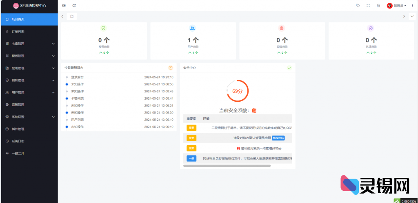Open the three-dot more options menu
The width and height of the screenshot is (418, 203).
point(412,6)
